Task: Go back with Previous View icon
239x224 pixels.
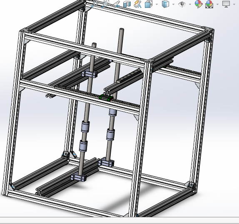Action: 116,4
